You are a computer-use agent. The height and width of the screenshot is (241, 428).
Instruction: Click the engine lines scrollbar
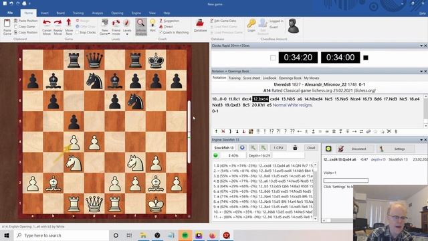[315, 192]
